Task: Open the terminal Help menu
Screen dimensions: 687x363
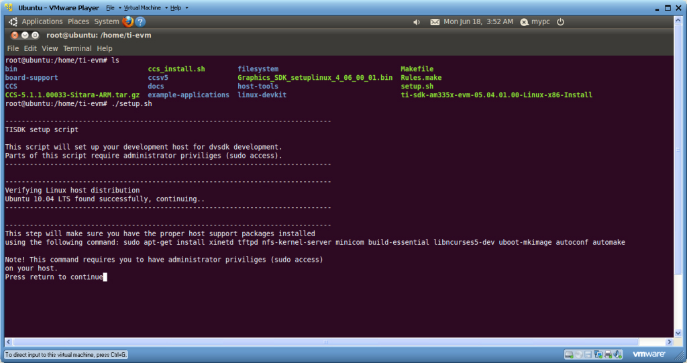Action: pyautogui.click(x=104, y=48)
